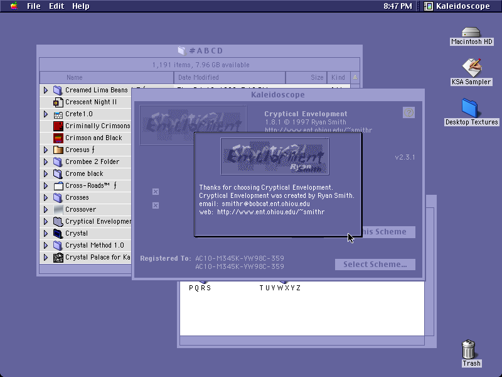The image size is (502, 377).
Task: Click the '# A B C D' window title
Action: [x=206, y=51]
